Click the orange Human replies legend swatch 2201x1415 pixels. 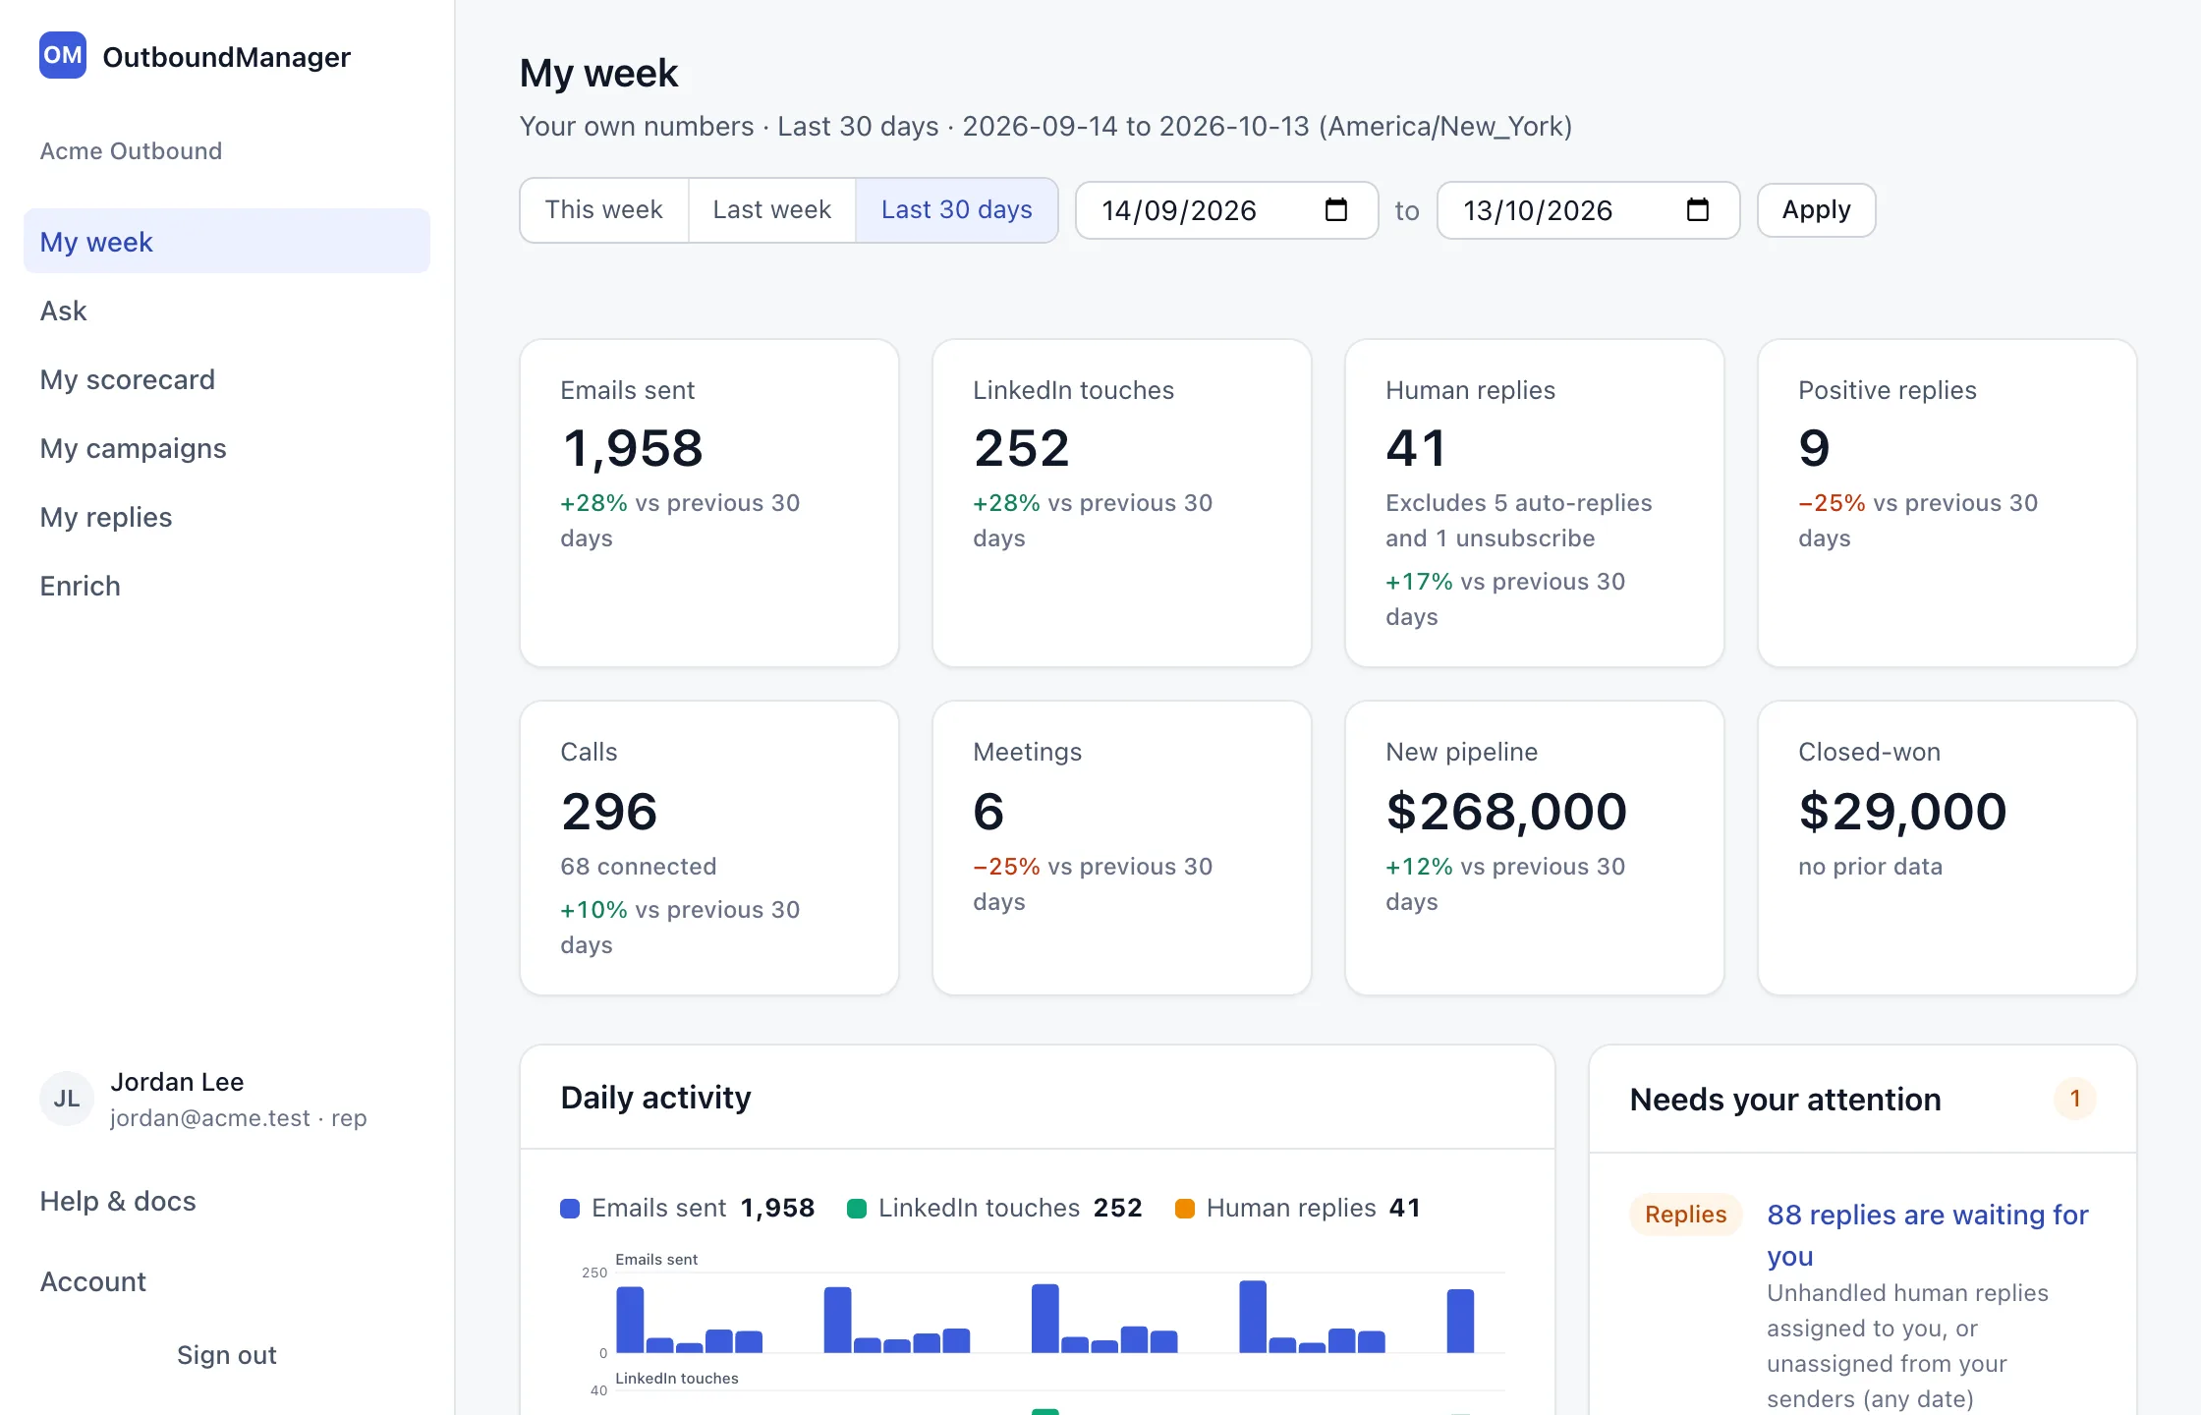pos(1185,1209)
